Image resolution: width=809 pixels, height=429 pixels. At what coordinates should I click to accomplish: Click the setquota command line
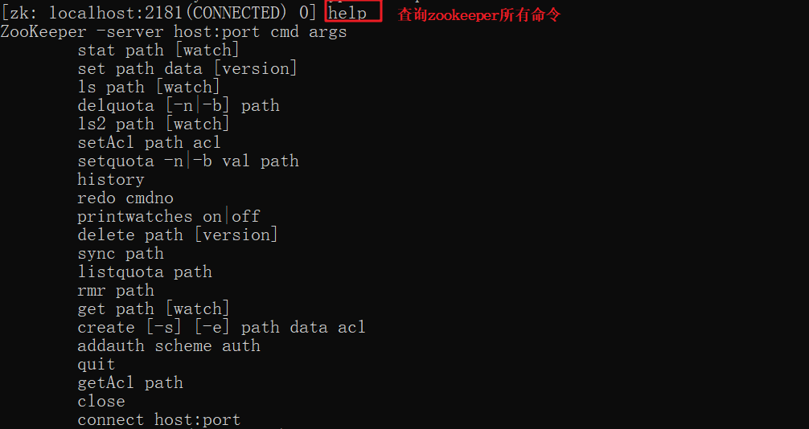[188, 161]
